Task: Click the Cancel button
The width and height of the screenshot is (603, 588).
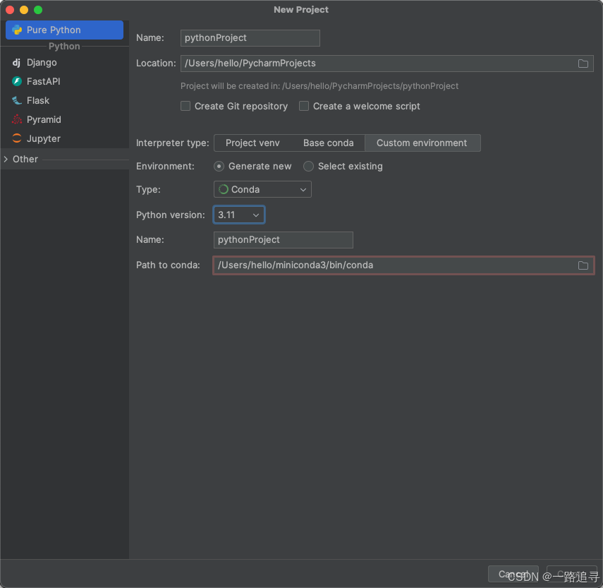Action: (x=513, y=574)
